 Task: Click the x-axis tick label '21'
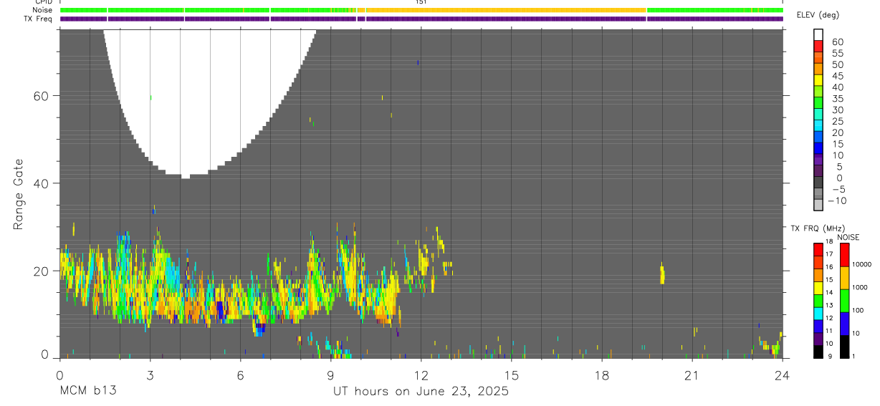(692, 375)
